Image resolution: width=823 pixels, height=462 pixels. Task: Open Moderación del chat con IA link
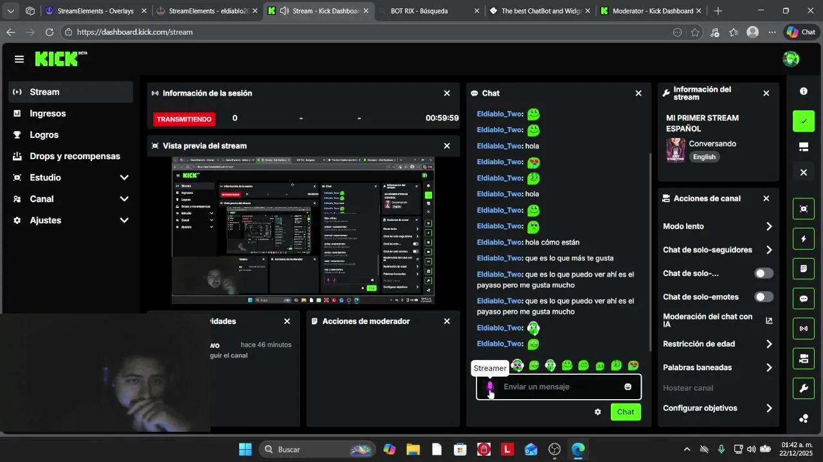(x=718, y=320)
